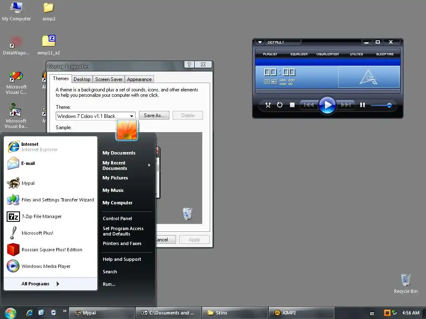426x319 pixels.
Task: Click the help question mark button
Action: pos(189,64)
